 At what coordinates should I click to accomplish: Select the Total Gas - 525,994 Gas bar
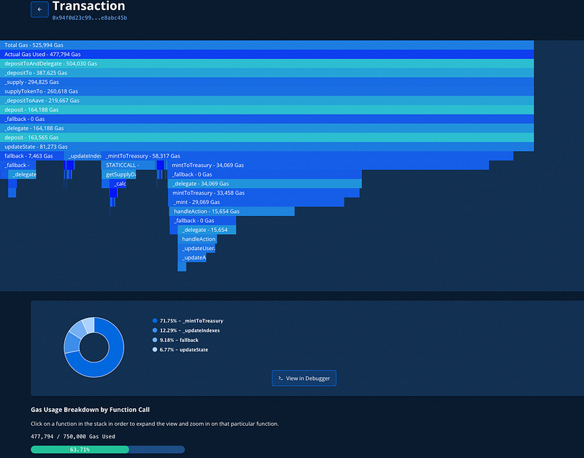(x=266, y=45)
